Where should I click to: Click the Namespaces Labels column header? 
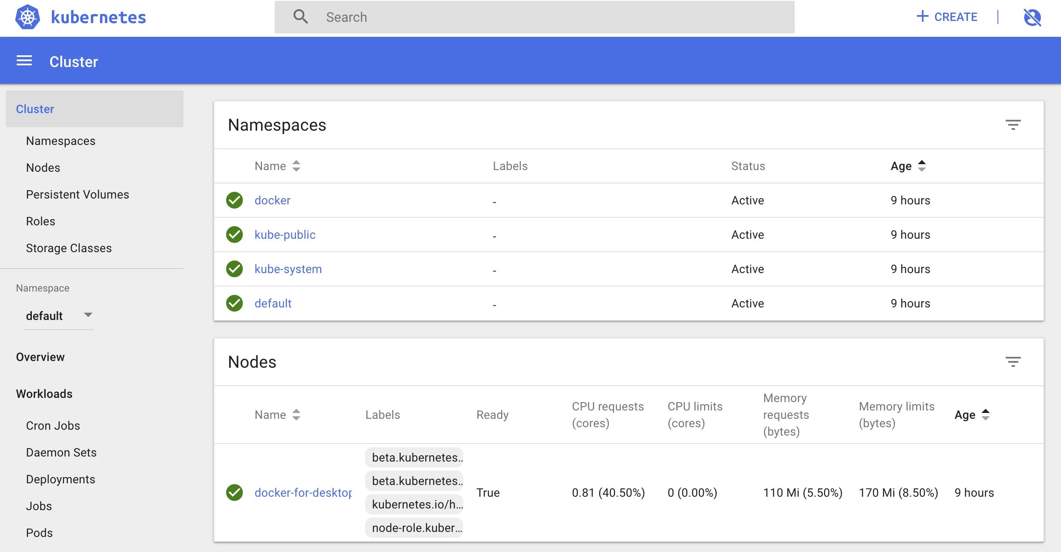(510, 166)
